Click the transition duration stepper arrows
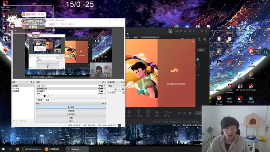Image resolution: width=270 pixels, height=152 pixels. coord(123,93)
